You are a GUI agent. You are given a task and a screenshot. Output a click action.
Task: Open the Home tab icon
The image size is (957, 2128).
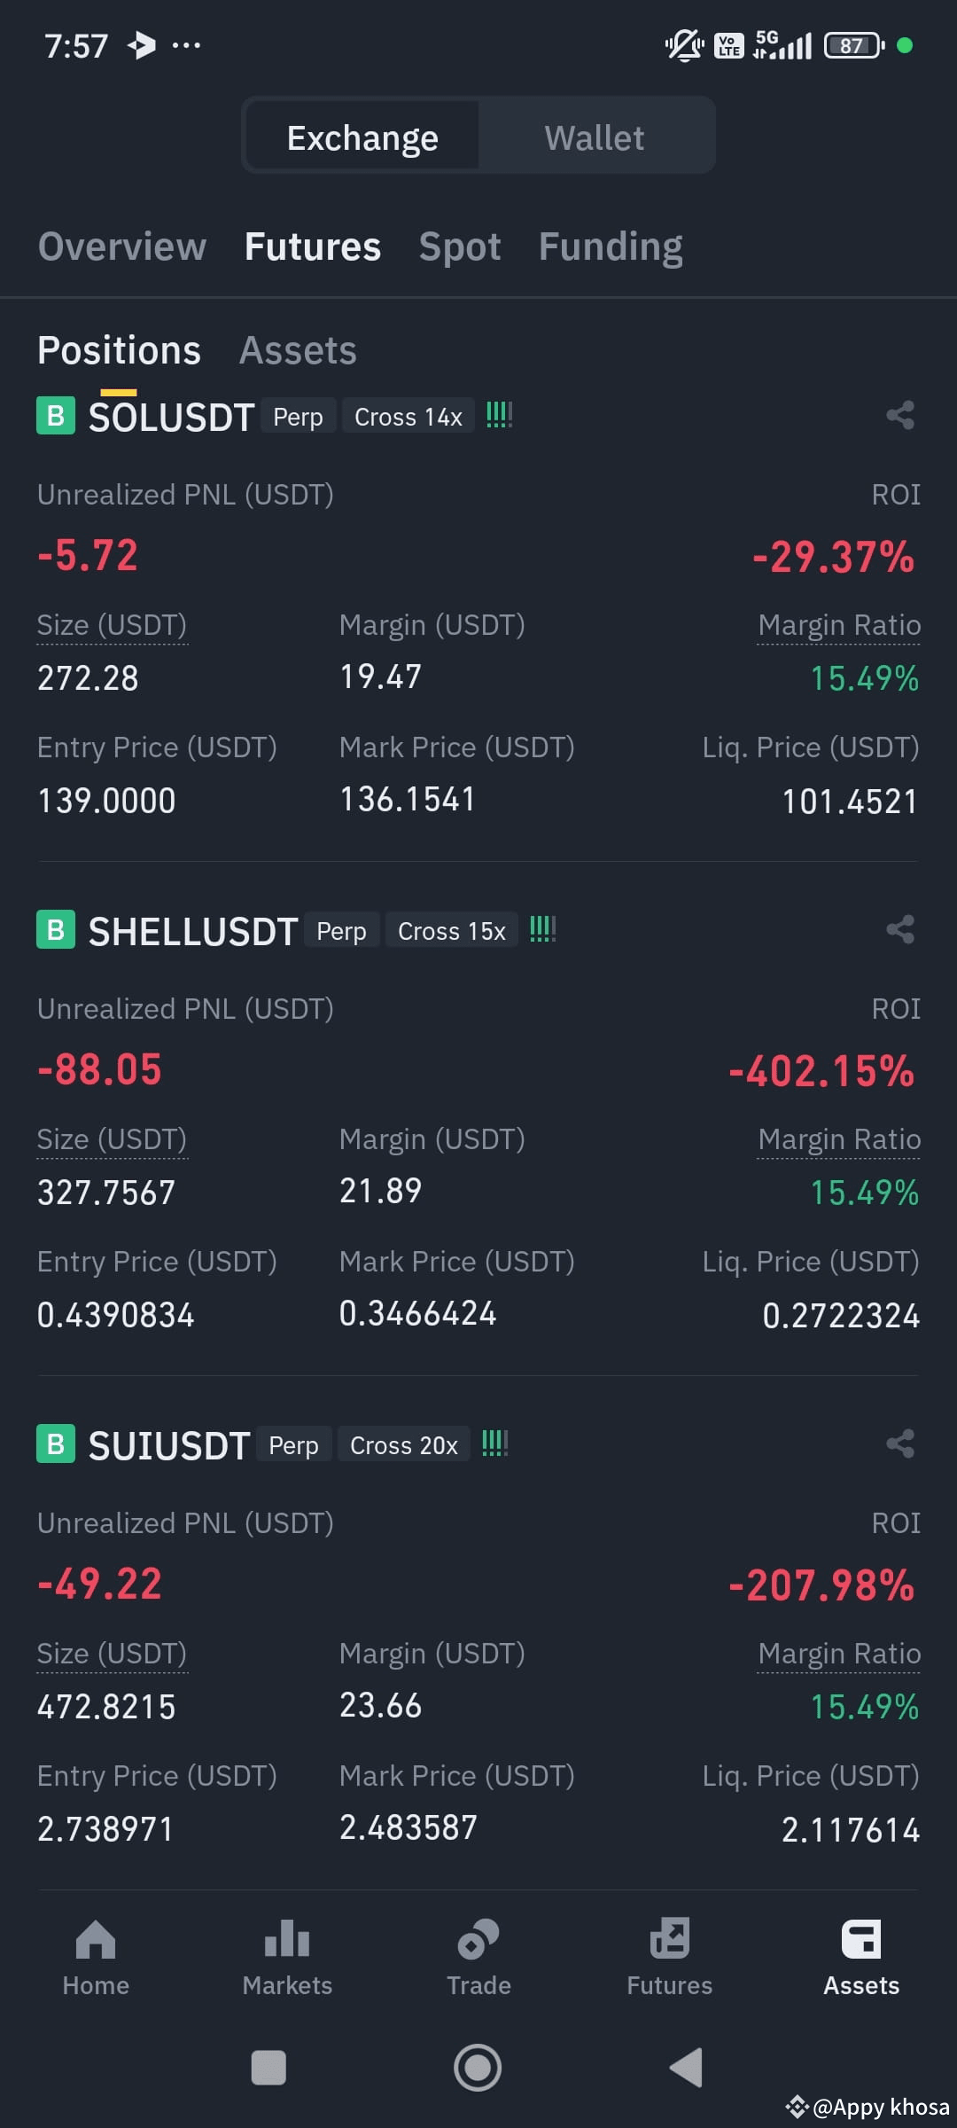click(x=96, y=1939)
